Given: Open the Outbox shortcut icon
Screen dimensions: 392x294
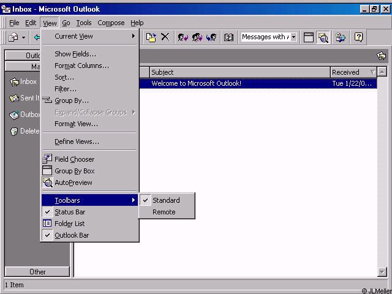Looking at the screenshot, I should click(14, 115).
